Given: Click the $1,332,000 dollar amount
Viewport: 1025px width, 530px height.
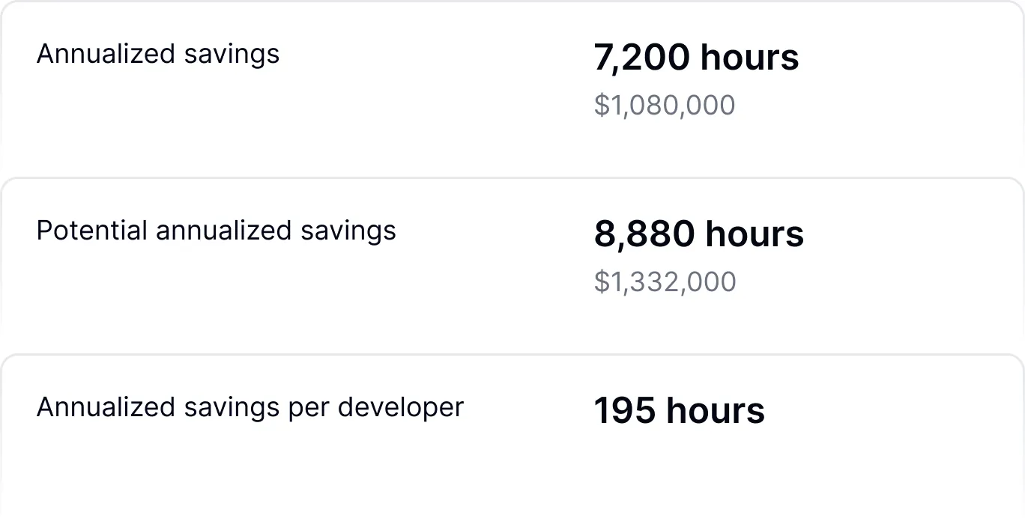Looking at the screenshot, I should coord(665,282).
